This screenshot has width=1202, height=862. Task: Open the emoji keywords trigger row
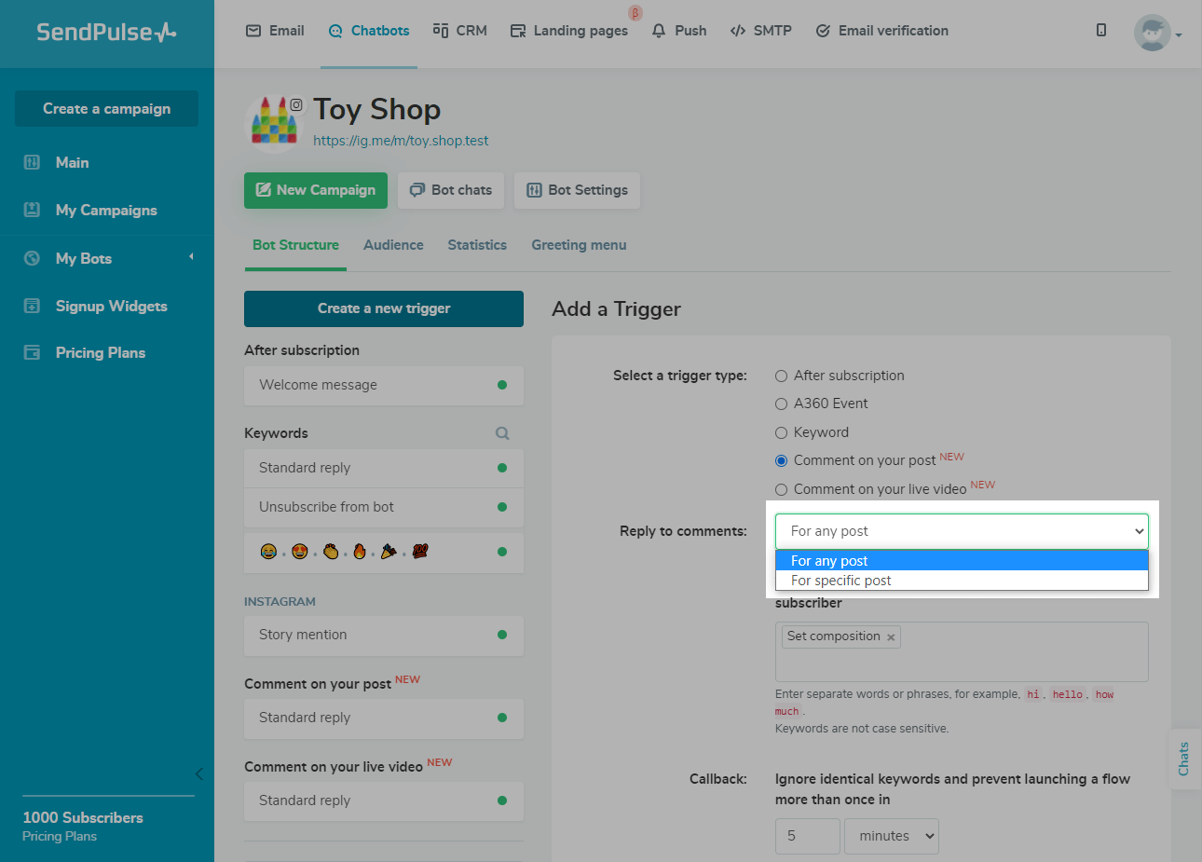click(x=384, y=552)
